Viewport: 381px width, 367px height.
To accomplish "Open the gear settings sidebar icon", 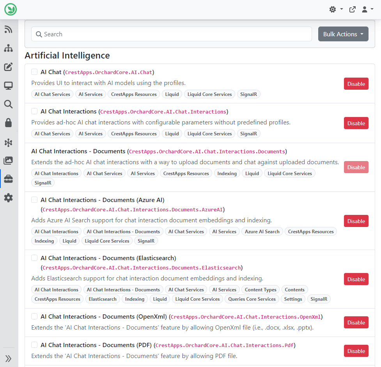I will click(x=8, y=198).
